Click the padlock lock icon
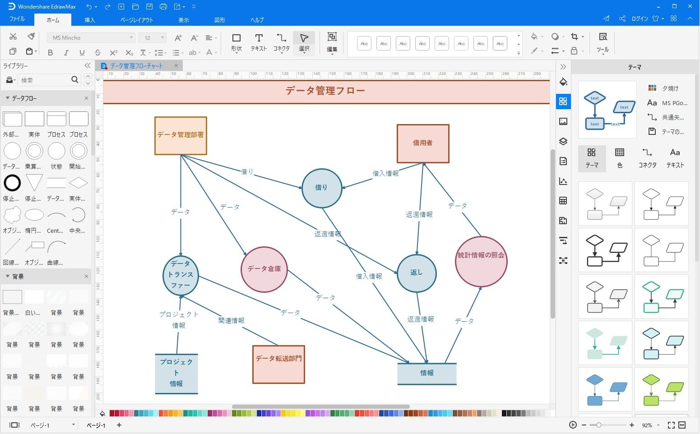 (574, 51)
